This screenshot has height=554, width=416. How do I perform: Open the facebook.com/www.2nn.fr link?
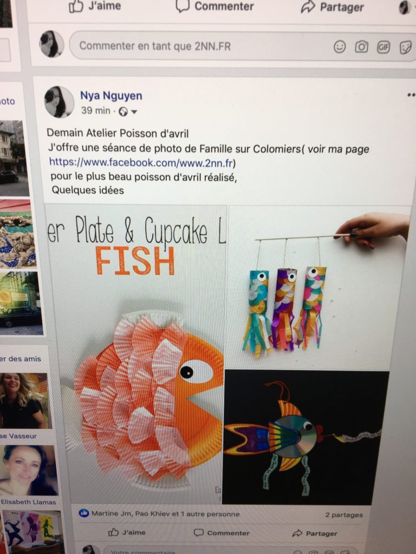141,162
